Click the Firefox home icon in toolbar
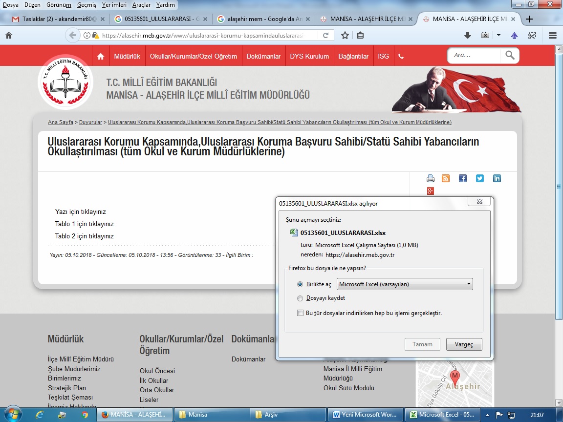Screen dimensions: 563x422 tap(9, 35)
